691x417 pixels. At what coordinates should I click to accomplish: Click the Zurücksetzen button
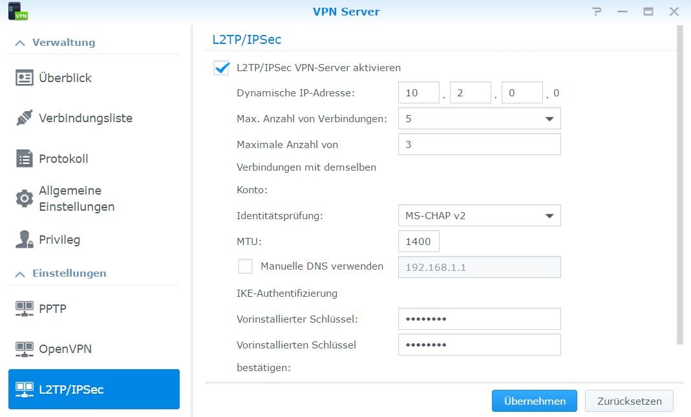point(628,401)
